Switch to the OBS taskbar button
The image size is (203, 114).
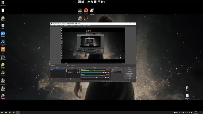click(18, 112)
